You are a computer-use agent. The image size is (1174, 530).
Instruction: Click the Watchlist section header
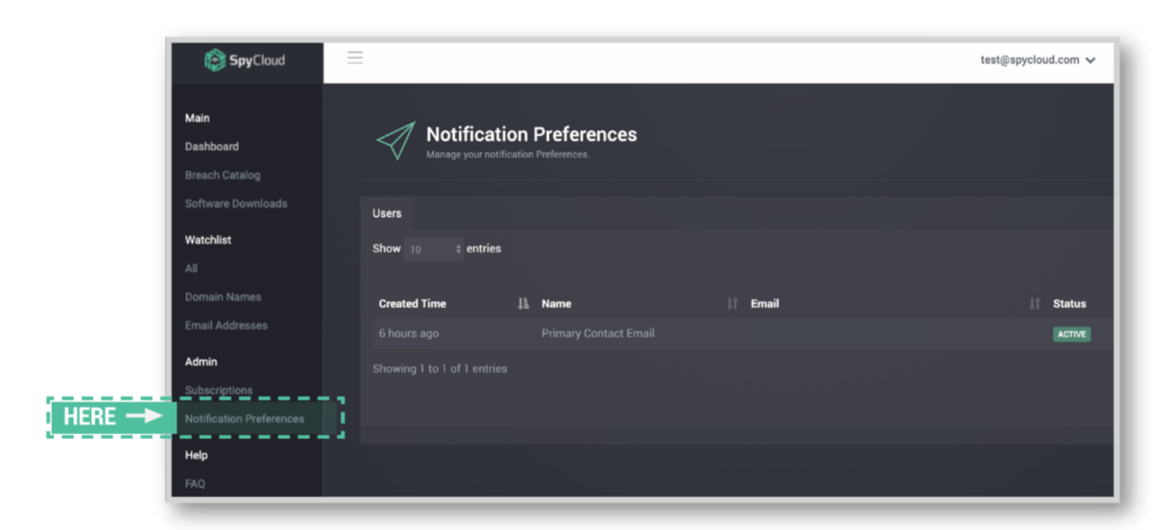pos(208,239)
